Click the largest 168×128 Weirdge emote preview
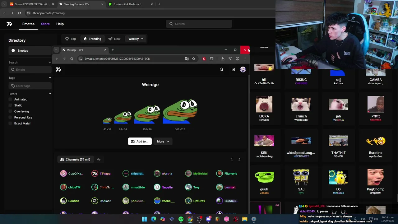 (180, 111)
